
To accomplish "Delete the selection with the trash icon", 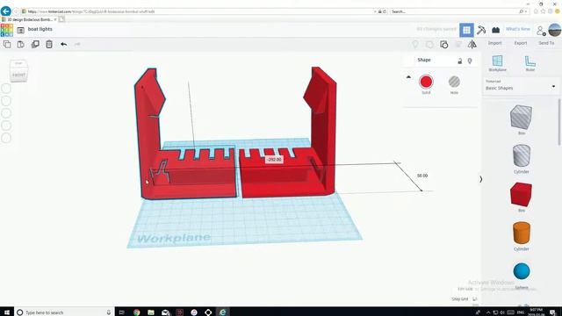I will tap(49, 44).
